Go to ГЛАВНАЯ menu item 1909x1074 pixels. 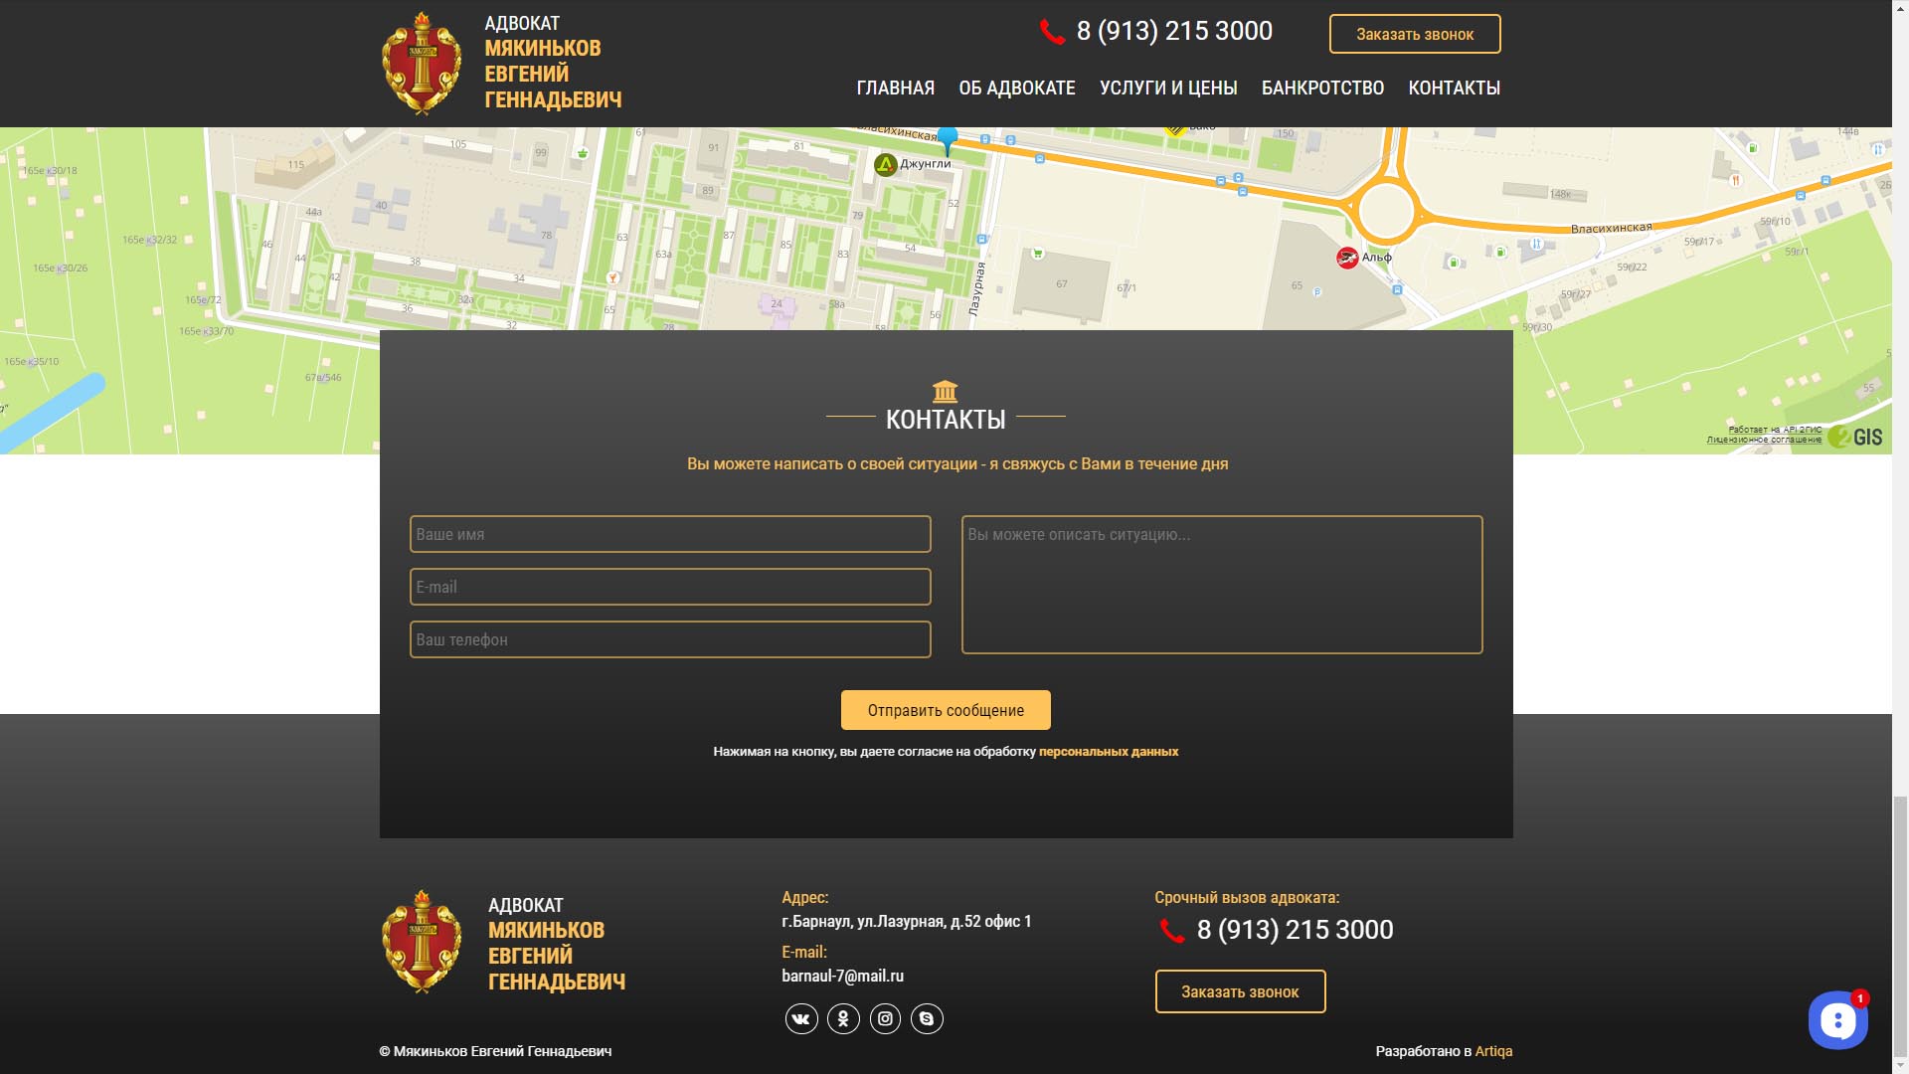pos(896,88)
